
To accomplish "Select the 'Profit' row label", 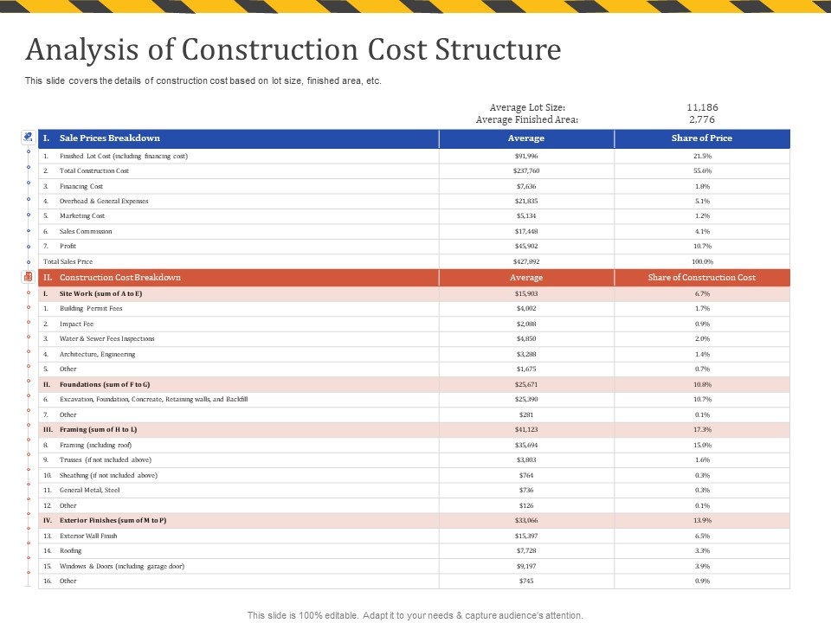I will [68, 247].
